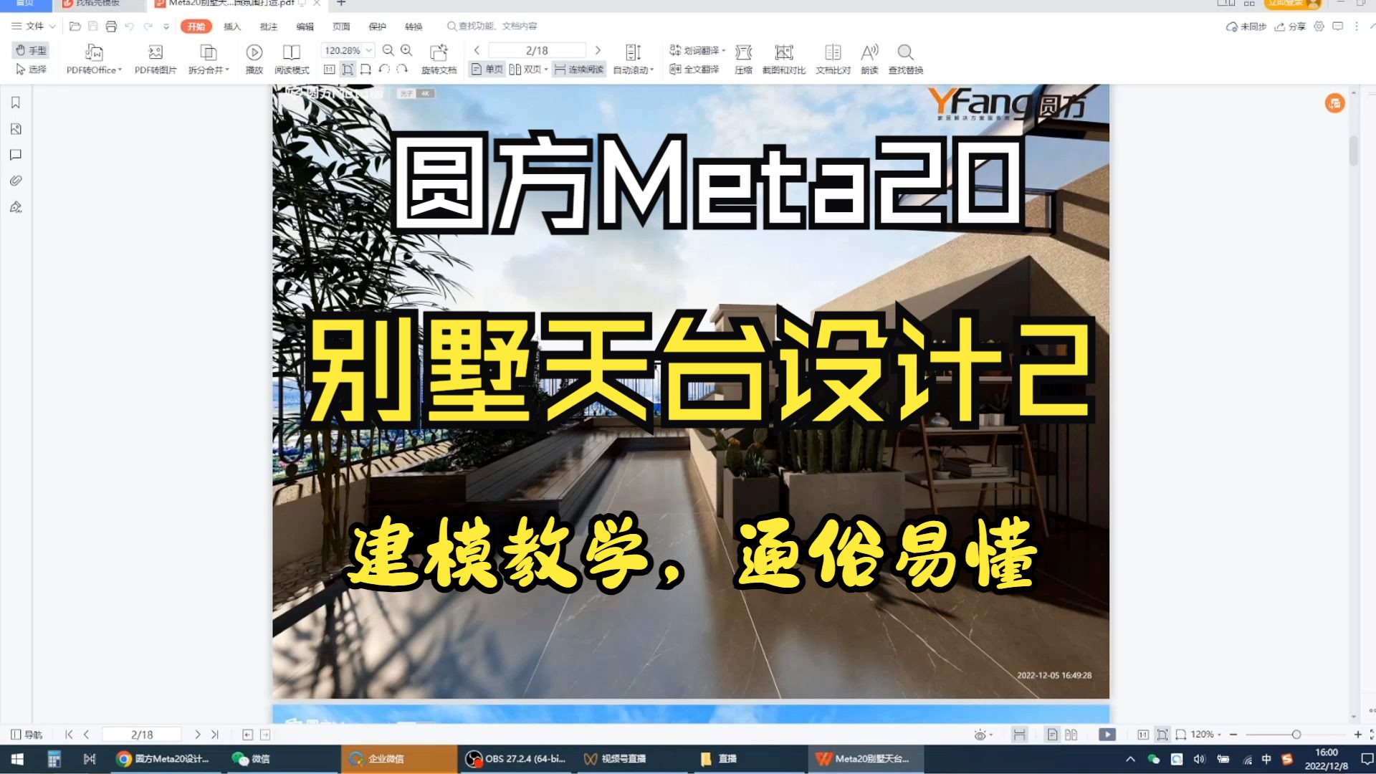1376x774 pixels.
Task: Open the 文件 file menu
Action: coord(33,26)
